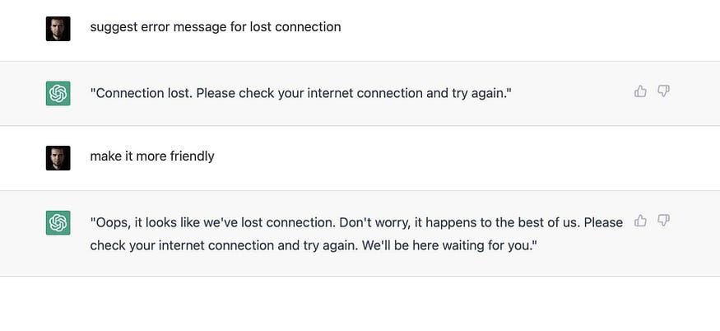Click the ChatGPT logo beside the "Connection lost" reply
720x331 pixels.
pyautogui.click(x=58, y=93)
